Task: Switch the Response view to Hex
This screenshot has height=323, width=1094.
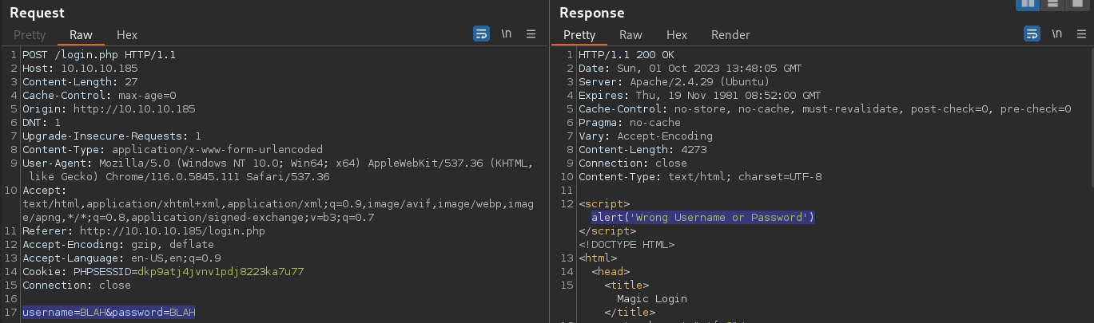Action: coord(677,35)
